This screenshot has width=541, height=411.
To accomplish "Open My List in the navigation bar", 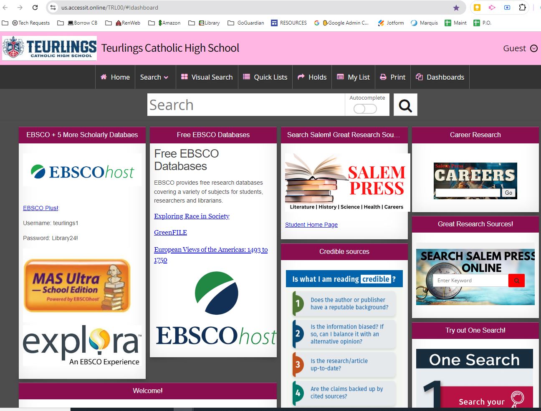I will tap(353, 77).
